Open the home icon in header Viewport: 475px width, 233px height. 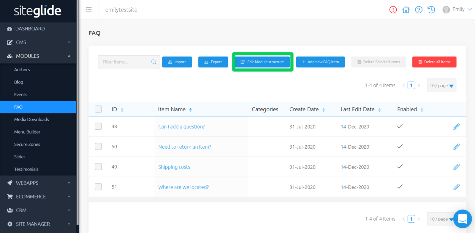tap(406, 10)
